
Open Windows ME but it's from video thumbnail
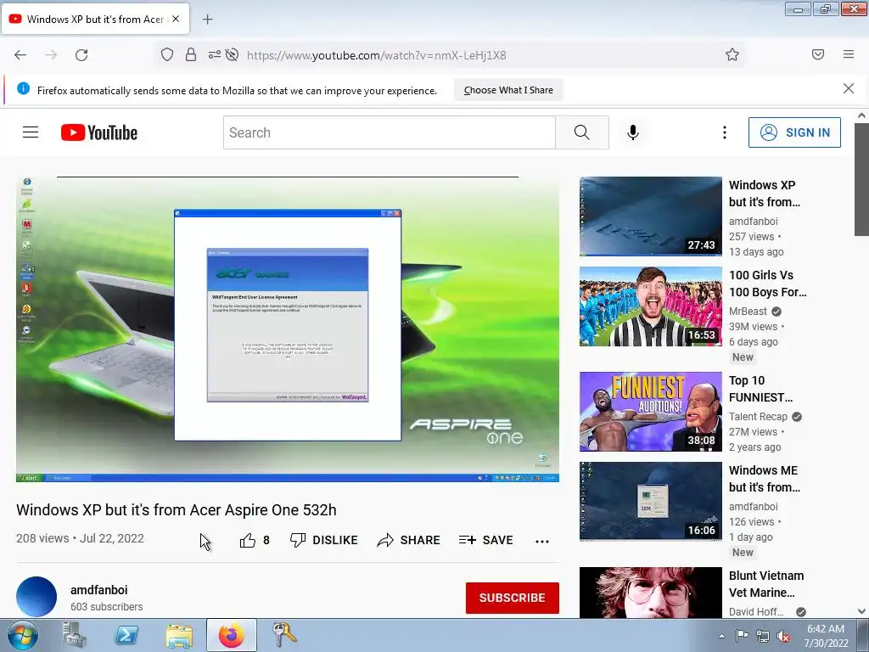pos(651,501)
